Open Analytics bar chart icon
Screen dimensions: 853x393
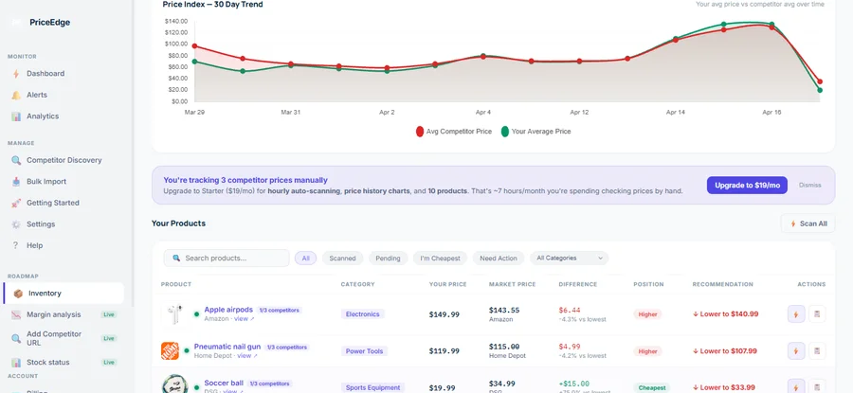16,116
